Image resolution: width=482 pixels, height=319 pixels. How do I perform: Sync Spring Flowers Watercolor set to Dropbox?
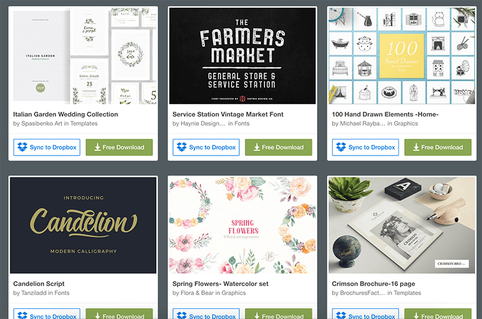(206, 314)
